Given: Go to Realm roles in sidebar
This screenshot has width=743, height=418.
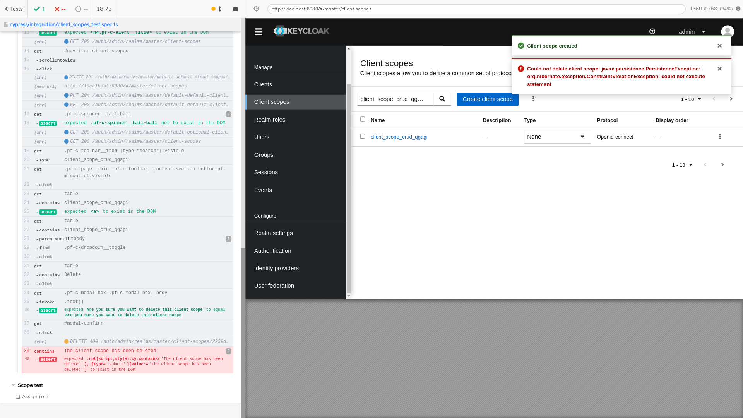Looking at the screenshot, I should (x=269, y=120).
